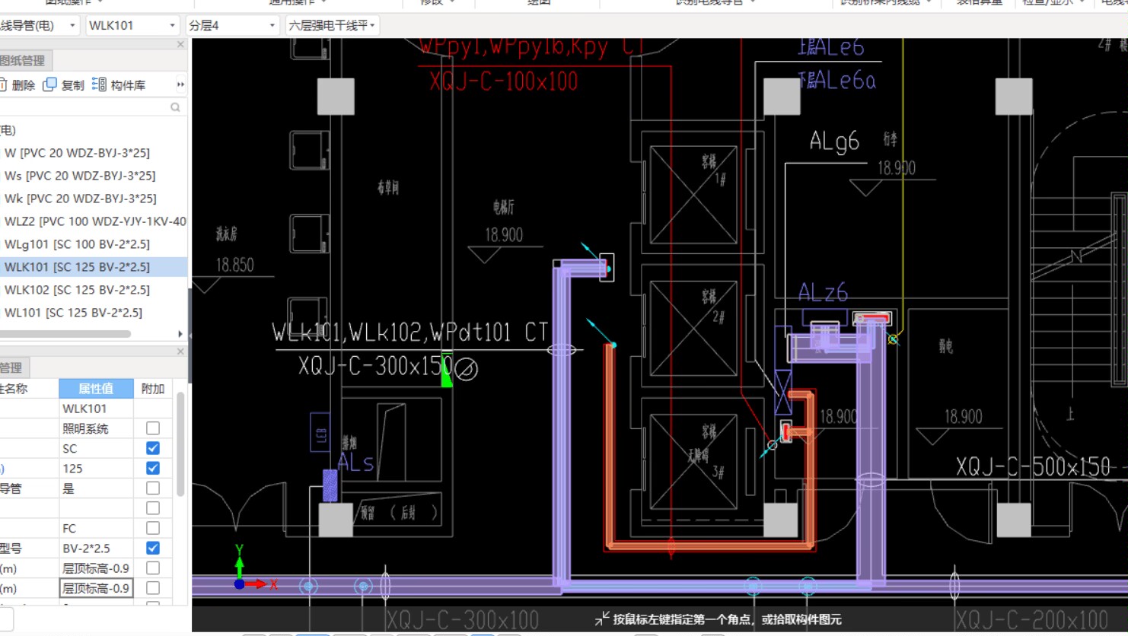Click the right arrow of the list's horizontal scrollbar
The height and width of the screenshot is (636, 1128).
[x=180, y=334]
